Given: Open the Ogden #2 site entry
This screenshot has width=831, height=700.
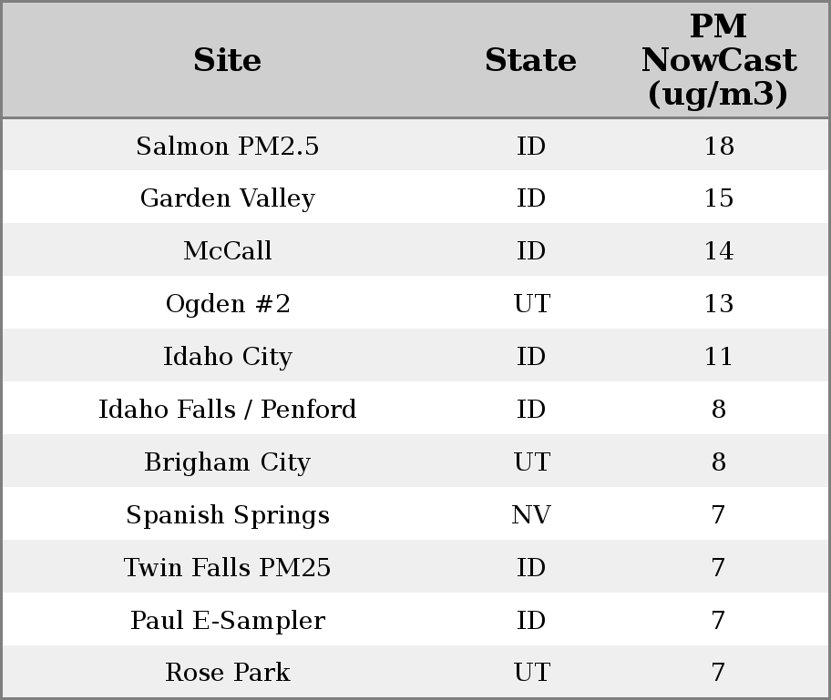Looking at the screenshot, I should click(x=227, y=304).
